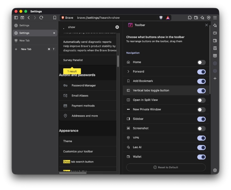Screen dimensions: 231x190
Task: Add a sidebar item with the plus icon
Action: [x=215, y=78]
